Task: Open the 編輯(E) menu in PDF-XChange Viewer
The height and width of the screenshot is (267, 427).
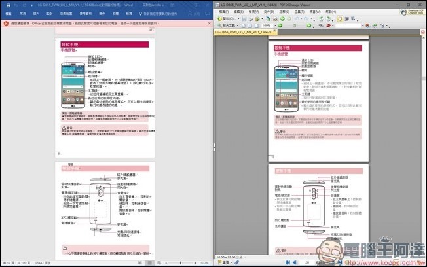Action: click(x=238, y=12)
